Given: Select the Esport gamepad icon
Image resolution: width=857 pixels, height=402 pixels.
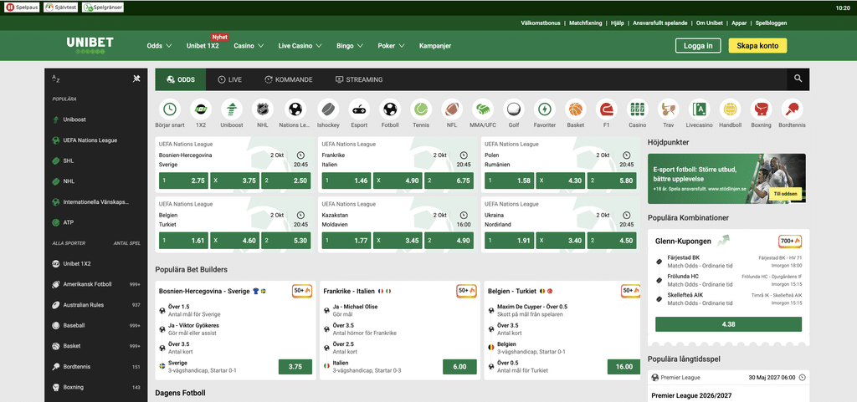Looking at the screenshot, I should (x=359, y=109).
